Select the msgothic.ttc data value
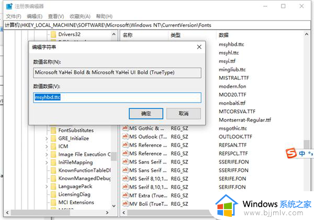314x220 pixels. pos(233,128)
